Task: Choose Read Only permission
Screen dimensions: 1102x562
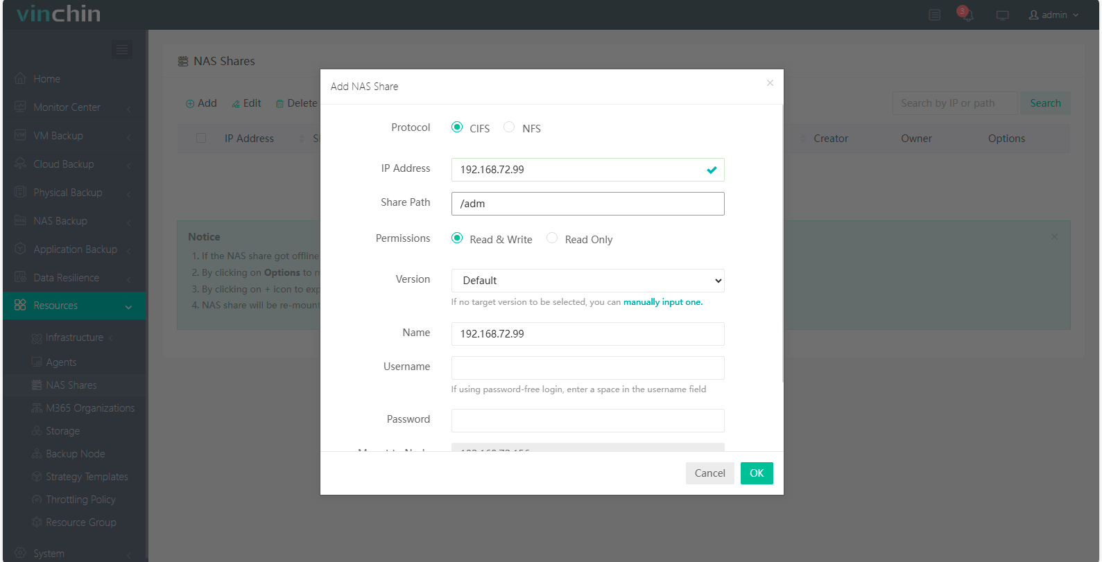Action: tap(552, 238)
